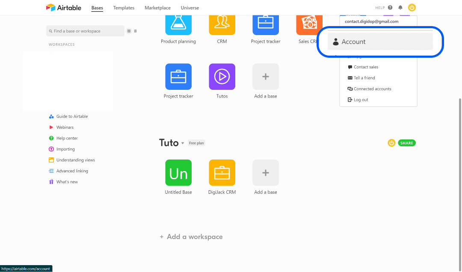Image resolution: width=462 pixels, height=272 pixels.
Task: Switch to list view of bases
Action: coord(135,31)
